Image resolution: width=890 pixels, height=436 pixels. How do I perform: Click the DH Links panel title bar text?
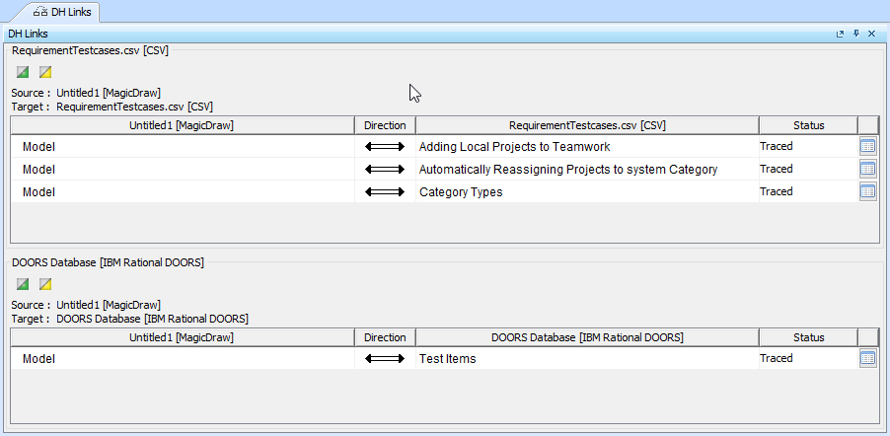(x=28, y=35)
